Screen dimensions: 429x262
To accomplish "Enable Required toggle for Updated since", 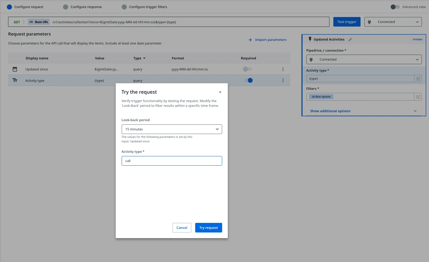I will [247, 69].
